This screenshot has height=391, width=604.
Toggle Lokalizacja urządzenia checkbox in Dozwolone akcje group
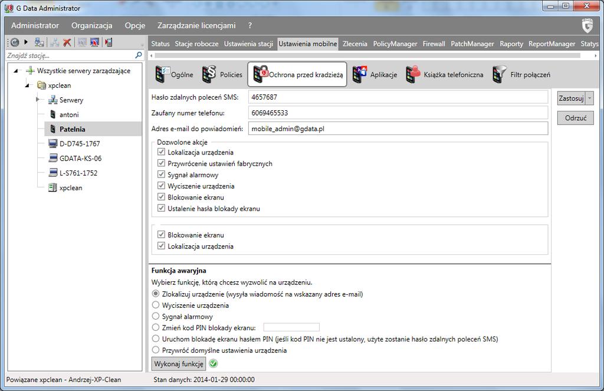pos(161,152)
